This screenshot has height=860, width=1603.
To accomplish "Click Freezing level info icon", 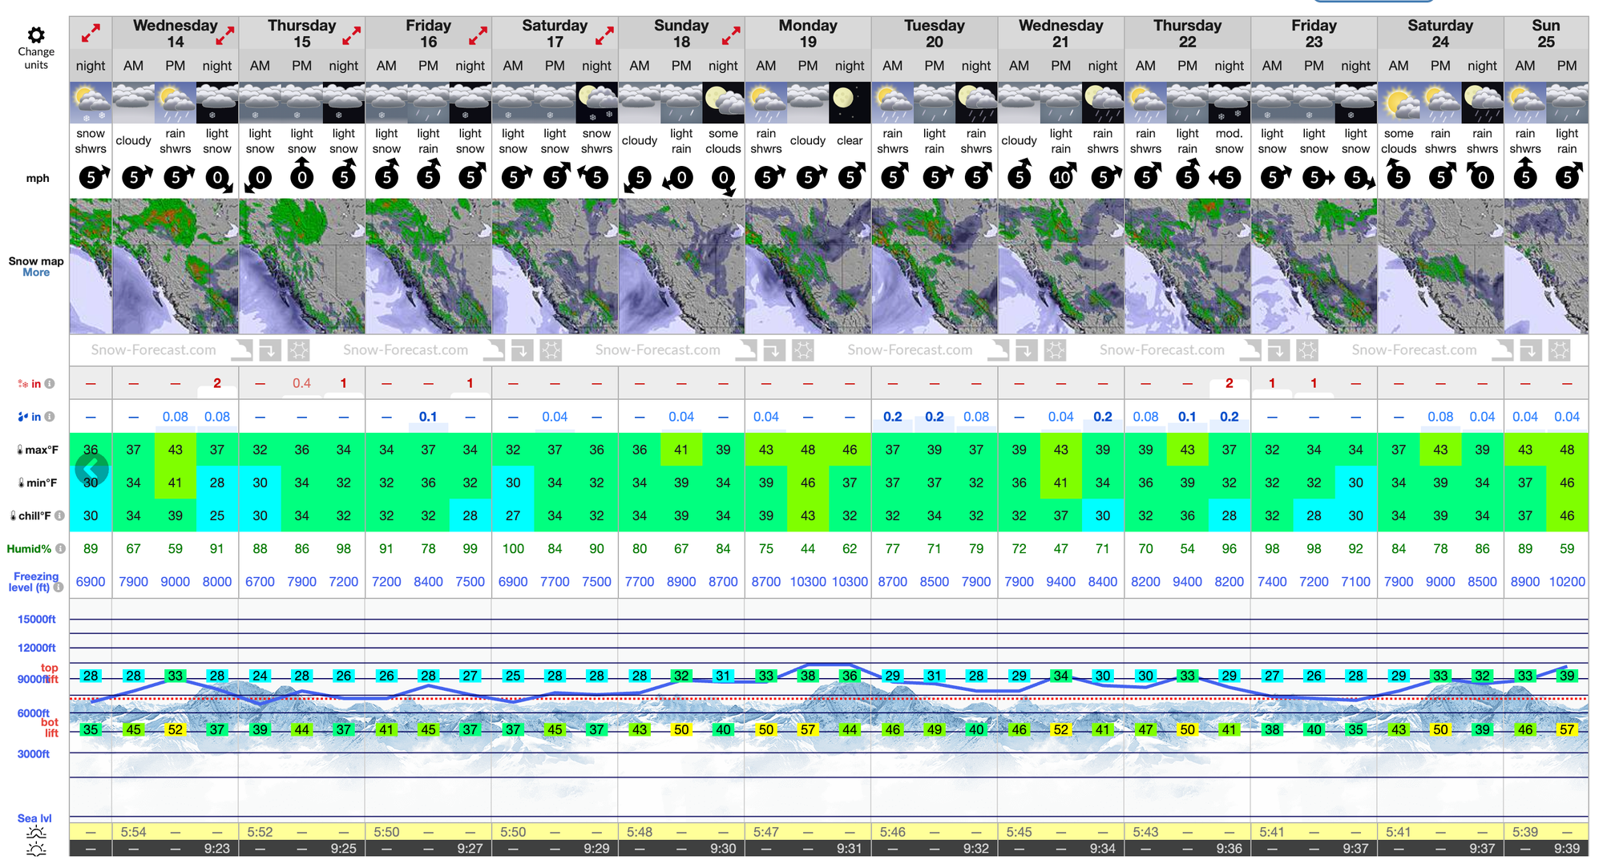I will (59, 587).
